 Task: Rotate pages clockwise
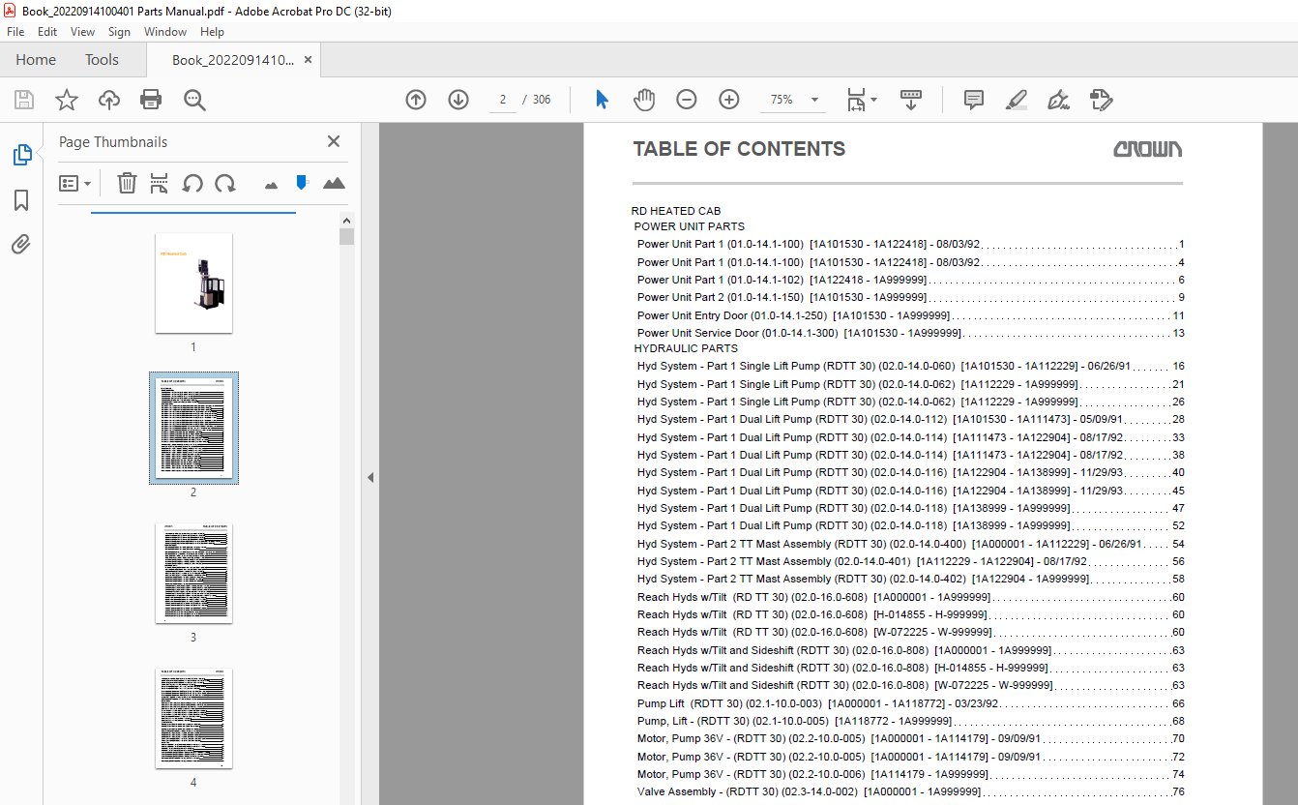coord(225,183)
